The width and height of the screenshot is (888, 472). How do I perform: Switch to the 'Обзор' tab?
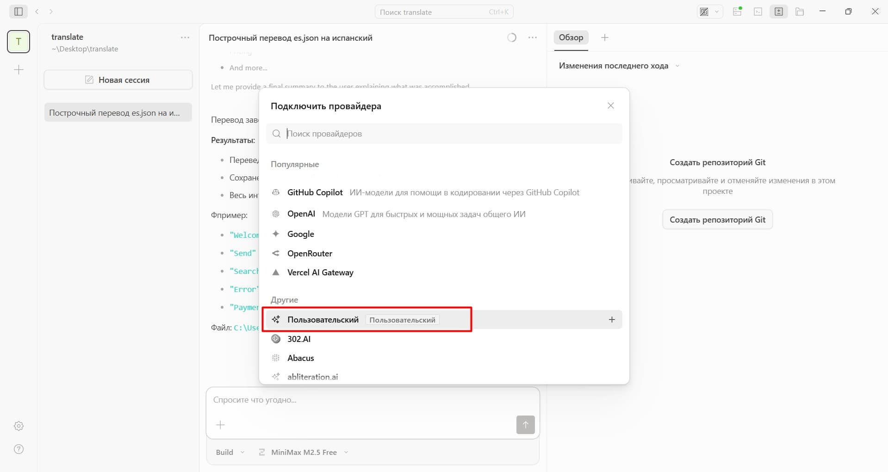[571, 37]
